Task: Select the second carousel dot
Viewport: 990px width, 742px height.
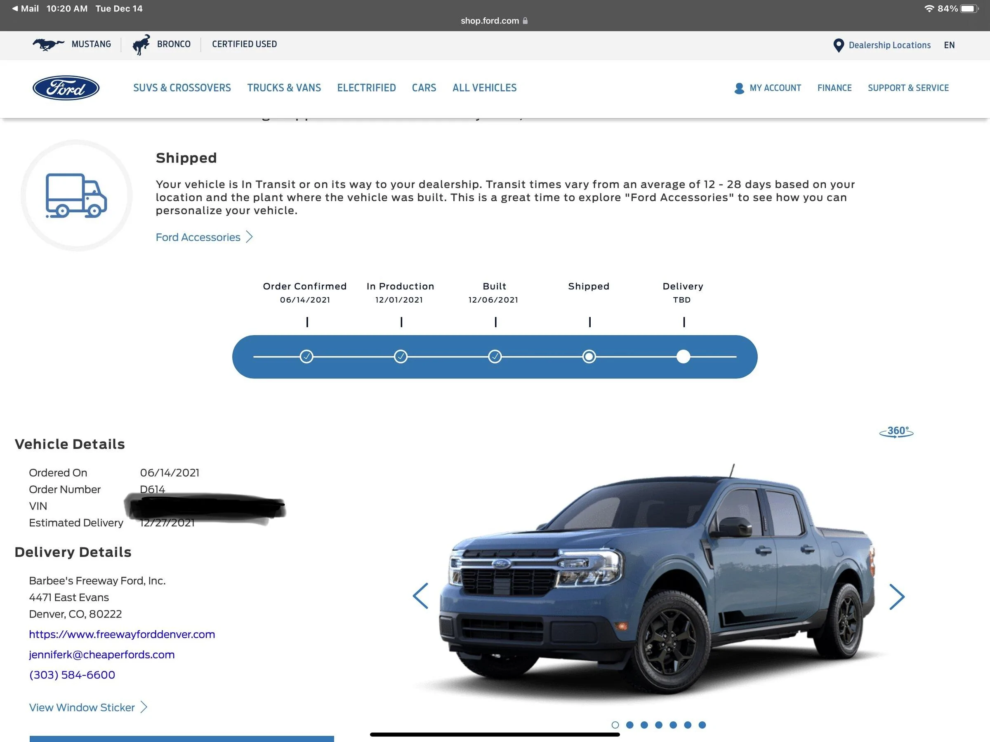Action: 630,725
